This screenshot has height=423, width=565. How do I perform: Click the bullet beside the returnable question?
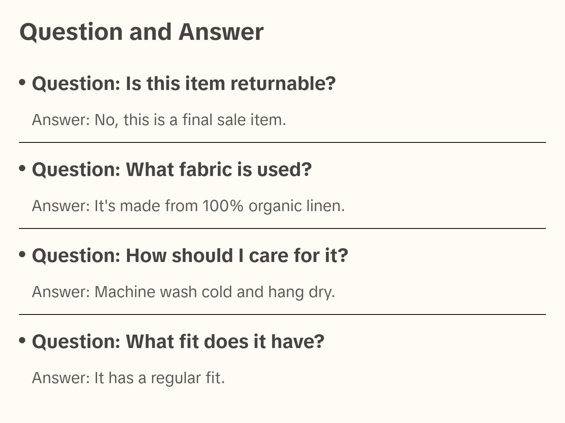[22, 82]
